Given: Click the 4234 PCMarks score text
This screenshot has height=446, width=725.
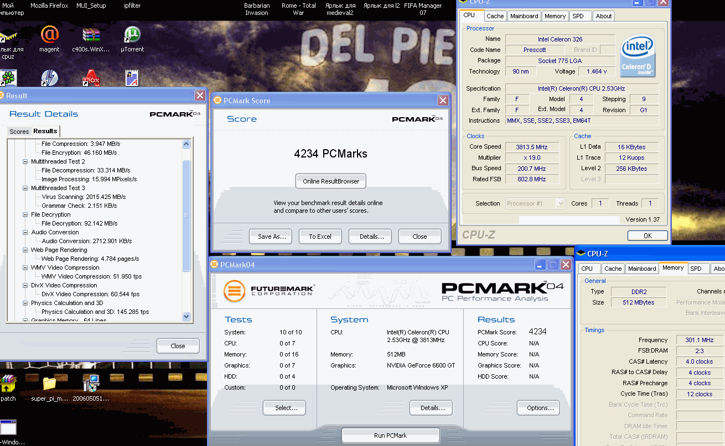Looking at the screenshot, I should point(330,154).
